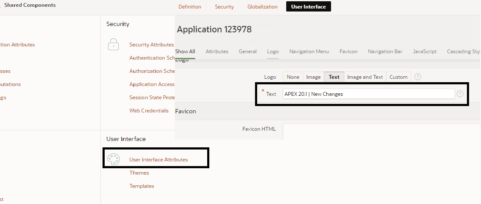Image resolution: width=481 pixels, height=204 pixels.
Task: Click the logo Text input field
Action: point(368,94)
